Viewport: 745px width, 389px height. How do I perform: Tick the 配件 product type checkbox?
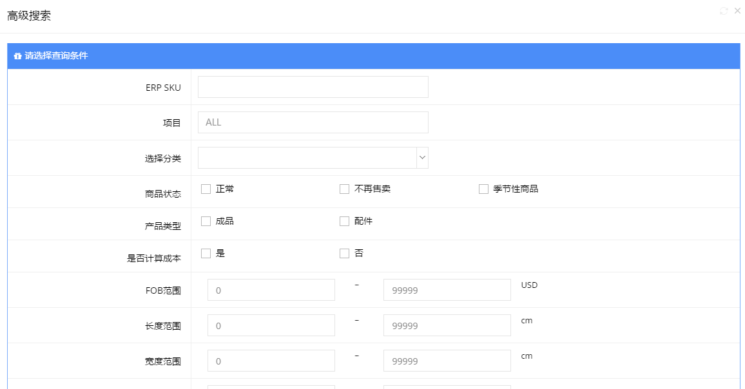pos(345,222)
